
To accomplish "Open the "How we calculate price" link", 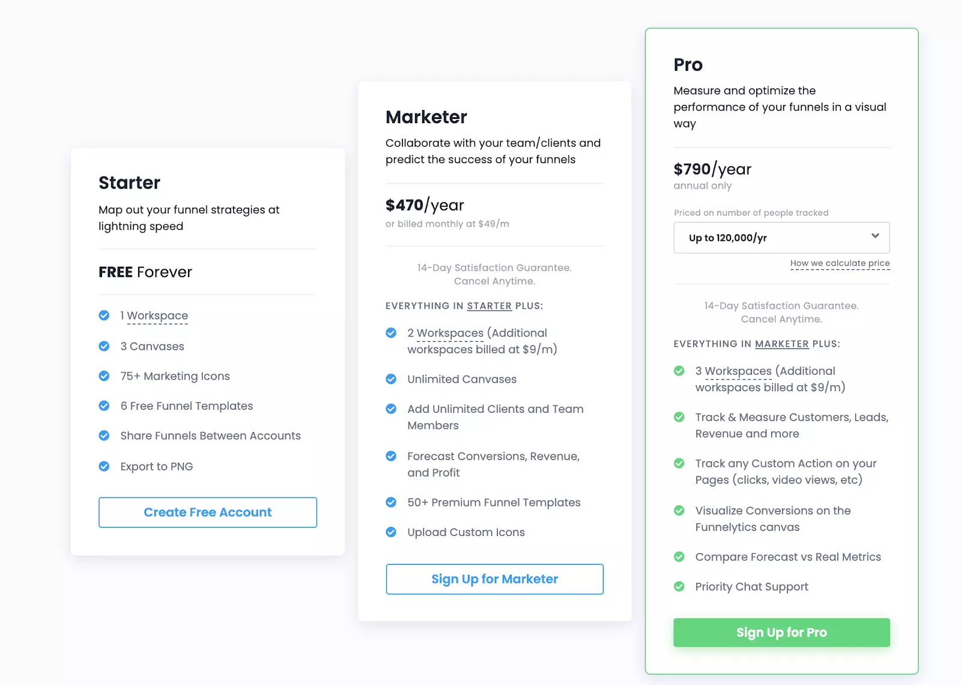I will (x=840, y=263).
